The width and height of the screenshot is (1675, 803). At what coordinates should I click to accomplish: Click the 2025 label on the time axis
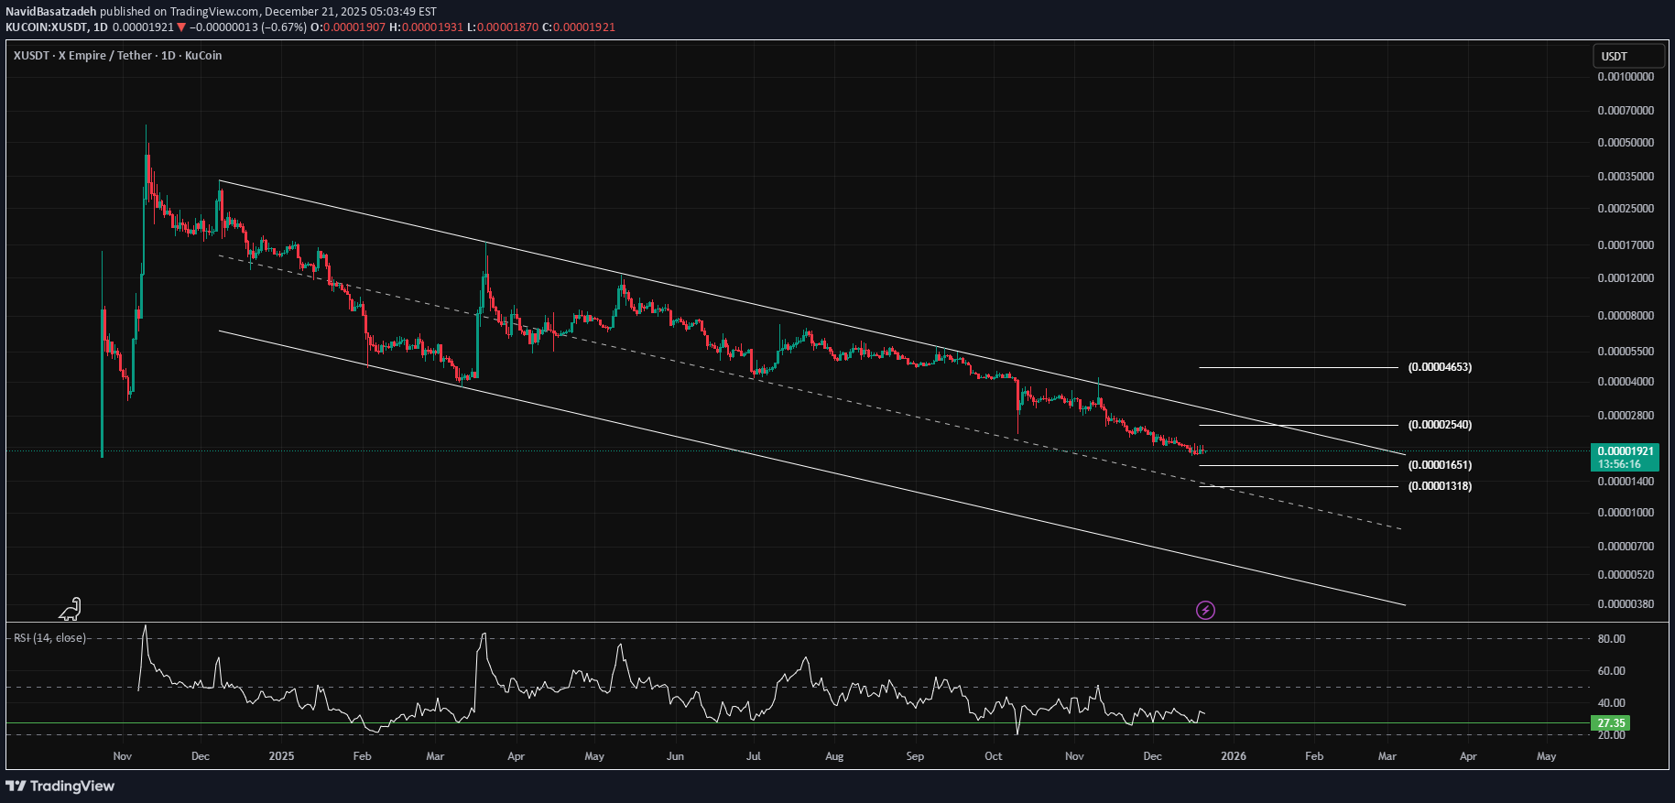pyautogui.click(x=281, y=756)
